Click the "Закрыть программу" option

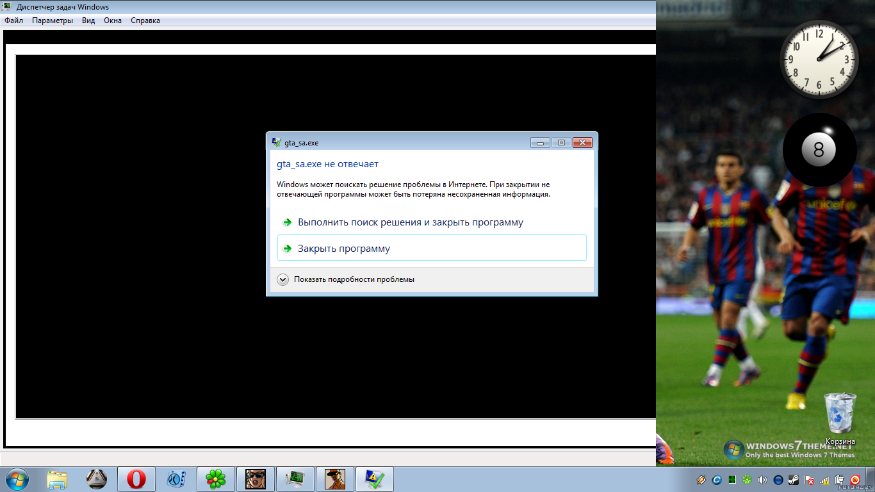[432, 248]
